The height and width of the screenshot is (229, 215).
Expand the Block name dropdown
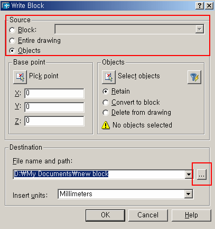pyautogui.click(x=200, y=29)
